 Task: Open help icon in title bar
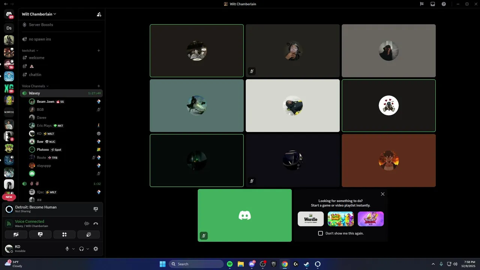(444, 4)
